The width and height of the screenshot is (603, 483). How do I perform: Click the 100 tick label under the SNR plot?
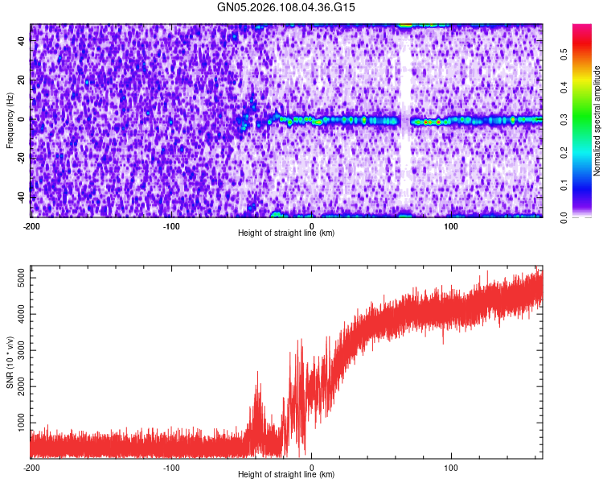pos(451,468)
